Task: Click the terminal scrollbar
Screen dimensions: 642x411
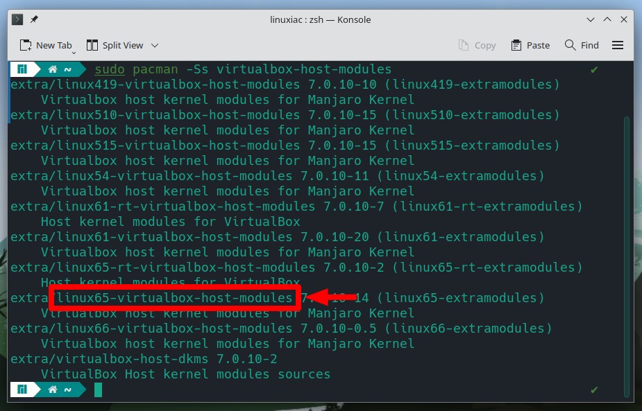Action: coord(626,256)
